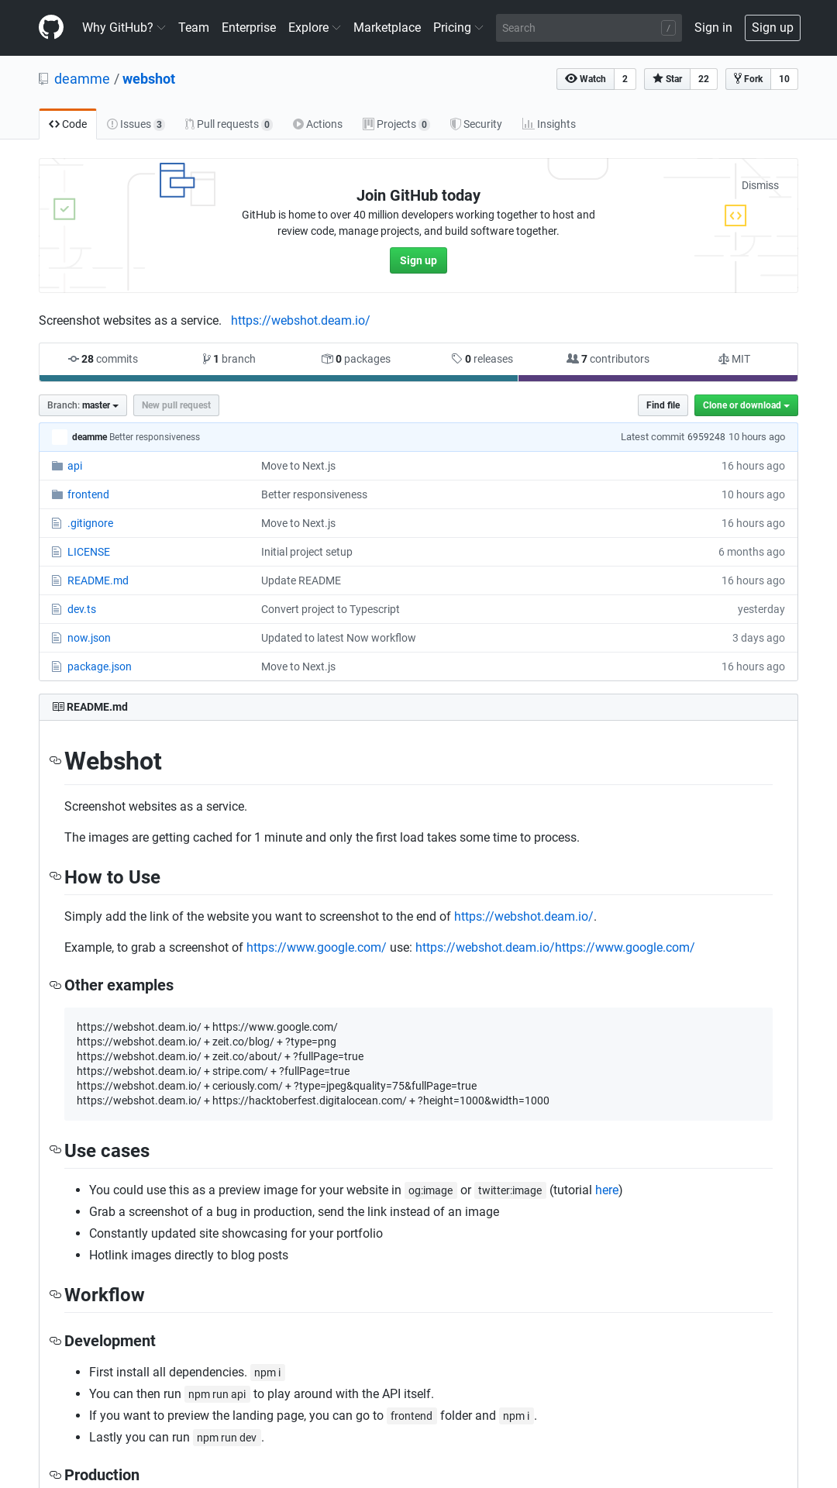
Task: Click Sign in in the header
Action: [x=713, y=28]
